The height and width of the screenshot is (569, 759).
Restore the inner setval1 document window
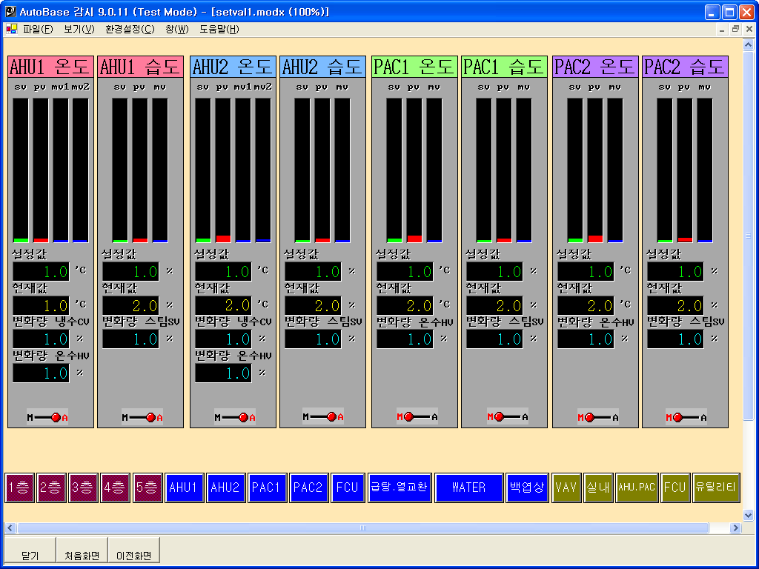[735, 30]
